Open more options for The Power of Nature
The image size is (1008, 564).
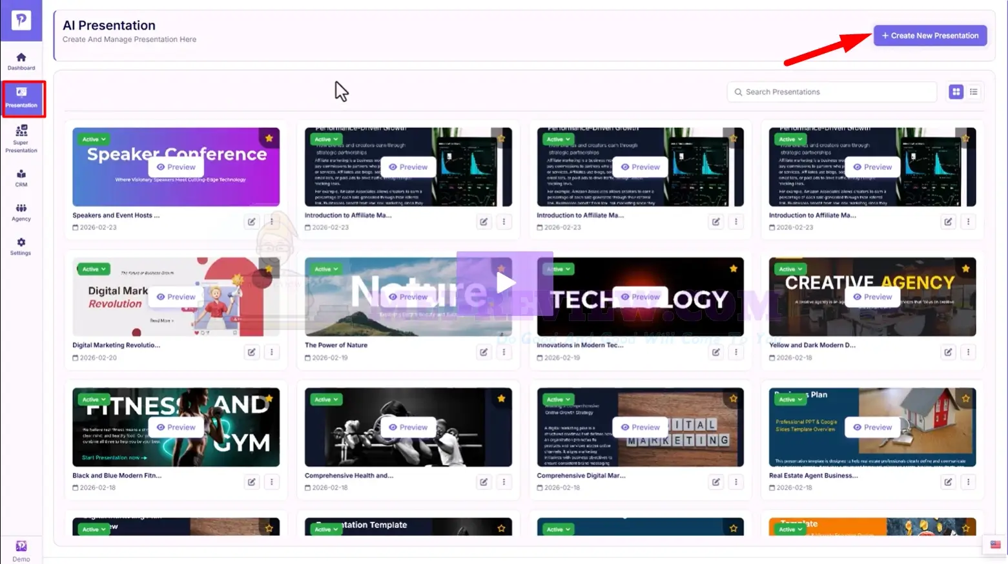click(x=504, y=352)
